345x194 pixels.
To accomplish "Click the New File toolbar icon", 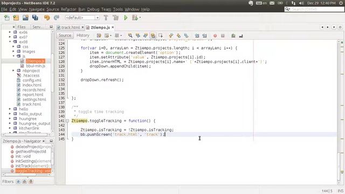I will click(x=7, y=18).
